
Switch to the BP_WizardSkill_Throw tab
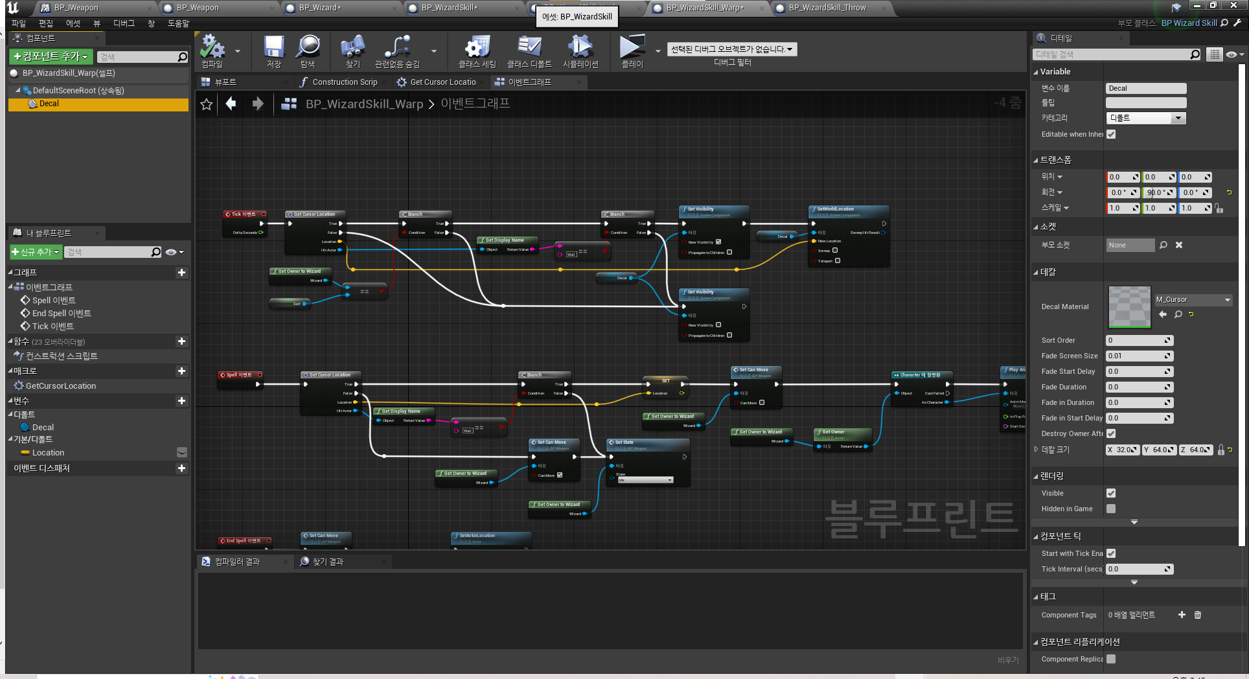pyautogui.click(x=827, y=8)
